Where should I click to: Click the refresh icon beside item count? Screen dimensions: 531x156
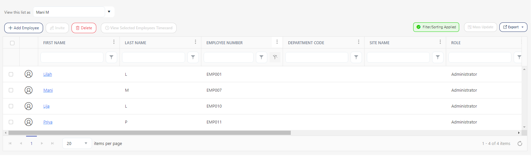pyautogui.click(x=520, y=143)
